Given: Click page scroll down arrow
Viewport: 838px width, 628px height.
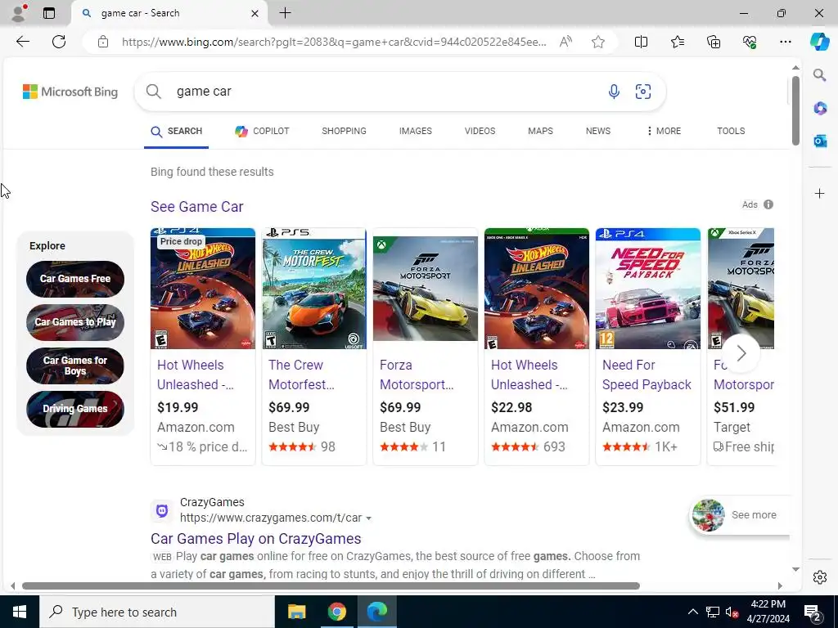Looking at the screenshot, I should (x=795, y=569).
